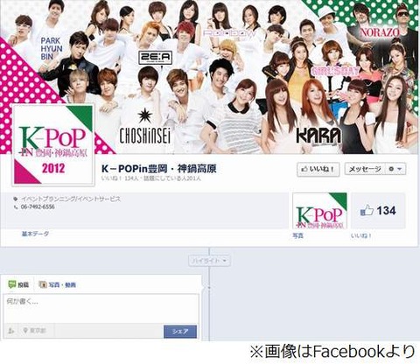
Task: Open the 基本データ about link
Action: pos(35,234)
